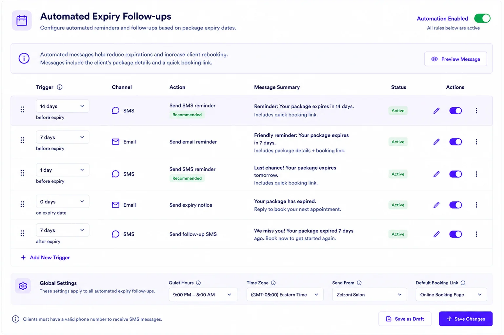Click info icon next to Default Booking Link

[463, 283]
